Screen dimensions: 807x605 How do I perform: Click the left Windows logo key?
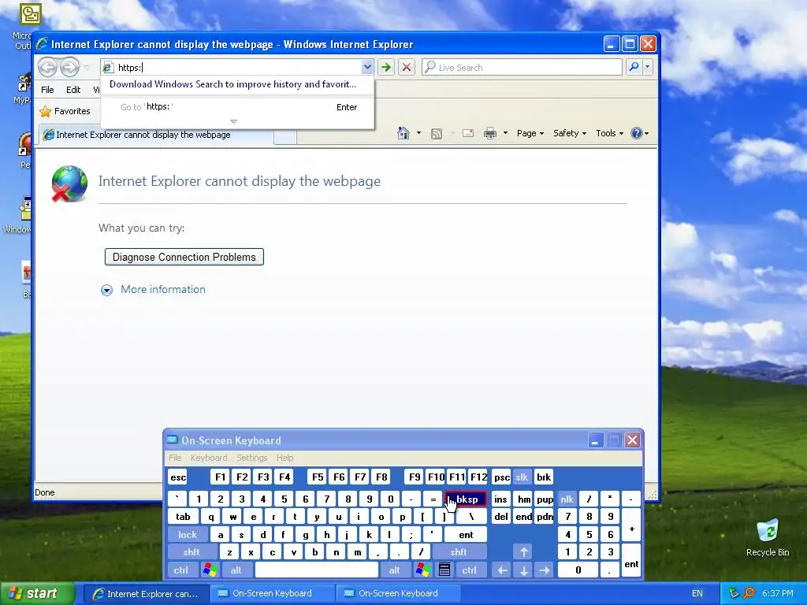(210, 570)
